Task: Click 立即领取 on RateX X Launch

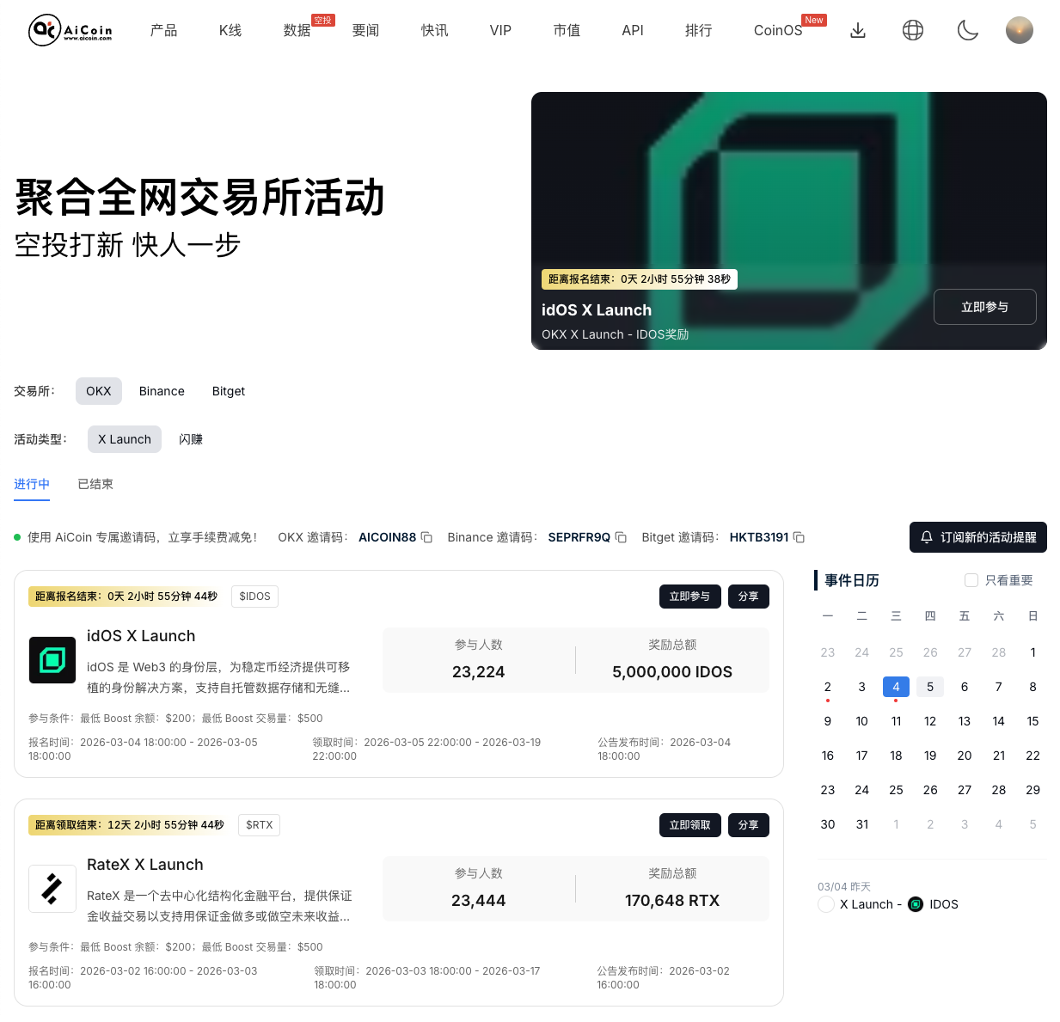Action: (x=689, y=824)
